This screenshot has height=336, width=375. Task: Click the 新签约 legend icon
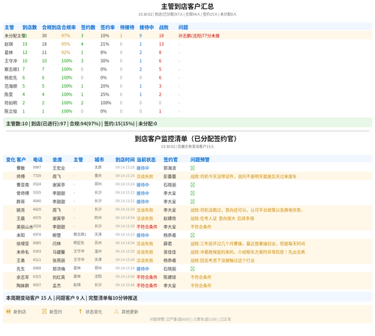pyautogui.click(x=44, y=311)
